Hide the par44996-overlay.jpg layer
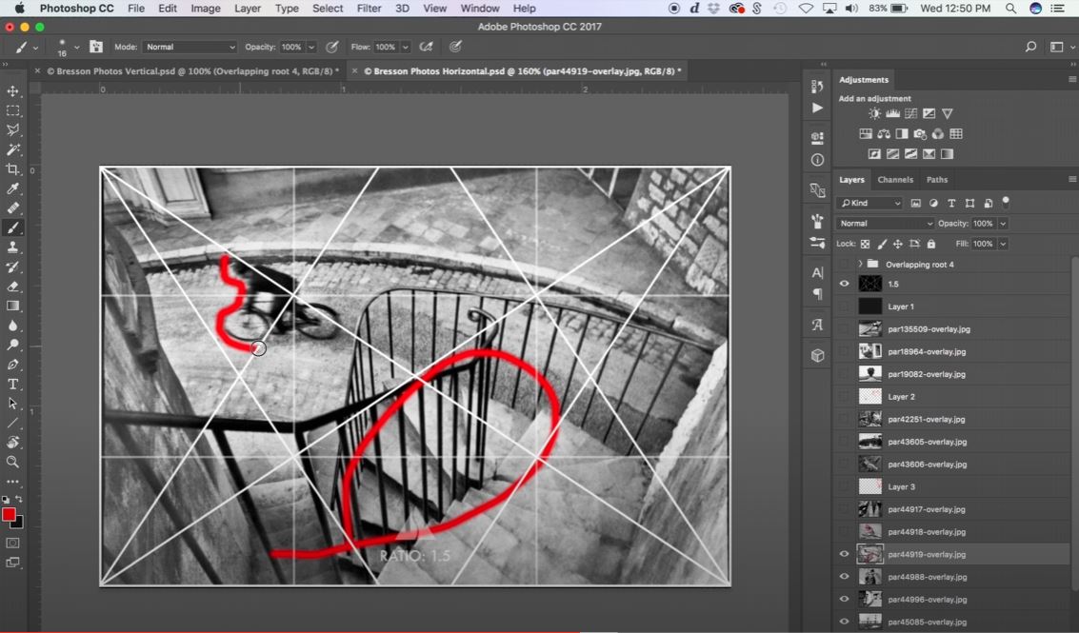The height and width of the screenshot is (633, 1079). click(845, 600)
